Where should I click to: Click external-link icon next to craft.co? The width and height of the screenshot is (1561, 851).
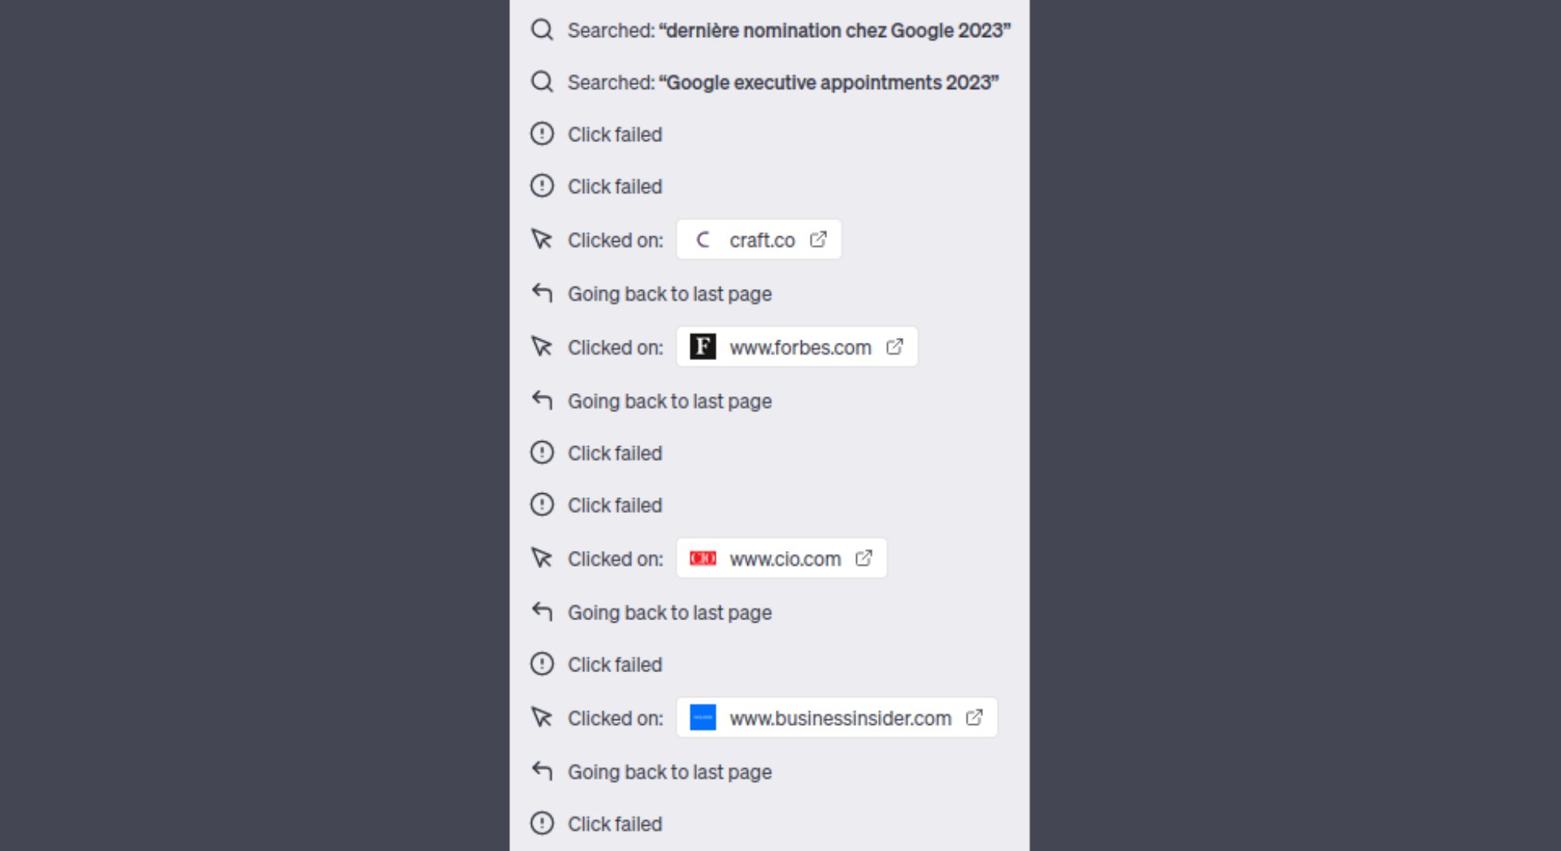point(818,239)
